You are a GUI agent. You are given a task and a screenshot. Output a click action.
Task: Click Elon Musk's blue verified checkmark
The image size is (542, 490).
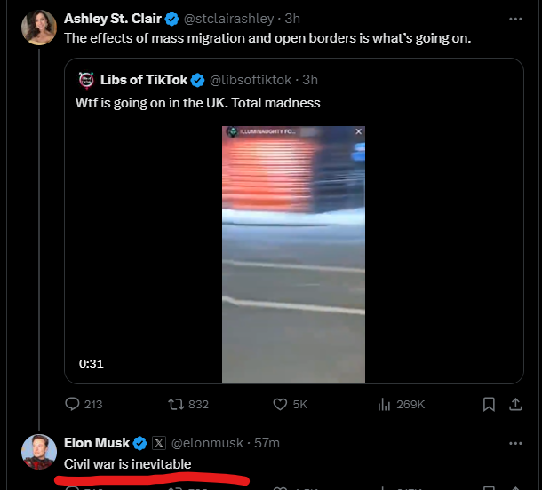tap(140, 443)
